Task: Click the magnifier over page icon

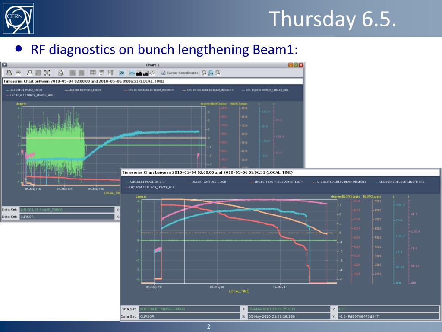Action: [x=61, y=73]
